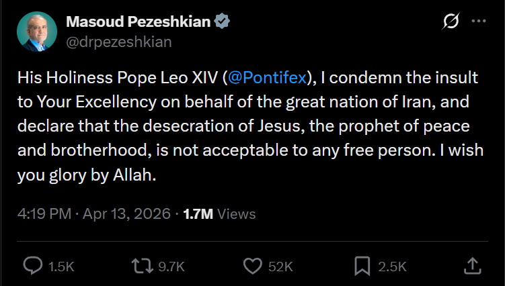This screenshot has height=286, width=505.
Task: Click the reply speech bubble icon
Action: point(33,266)
